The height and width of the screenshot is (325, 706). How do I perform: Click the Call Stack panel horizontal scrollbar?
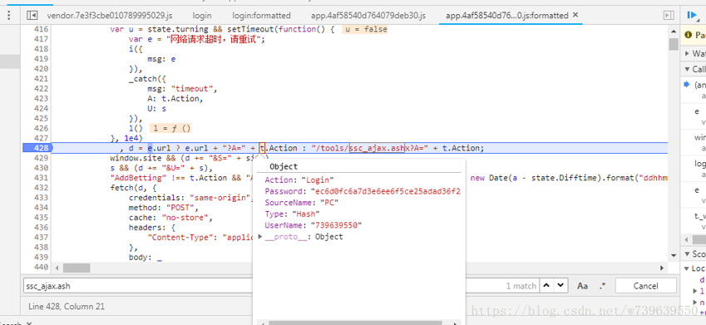(699, 239)
